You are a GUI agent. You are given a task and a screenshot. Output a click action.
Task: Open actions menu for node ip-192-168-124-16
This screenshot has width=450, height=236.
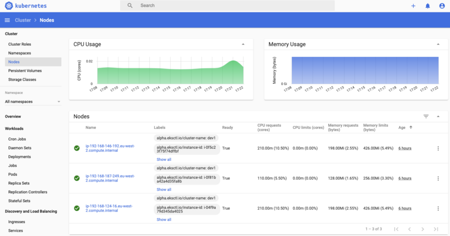tap(438, 209)
